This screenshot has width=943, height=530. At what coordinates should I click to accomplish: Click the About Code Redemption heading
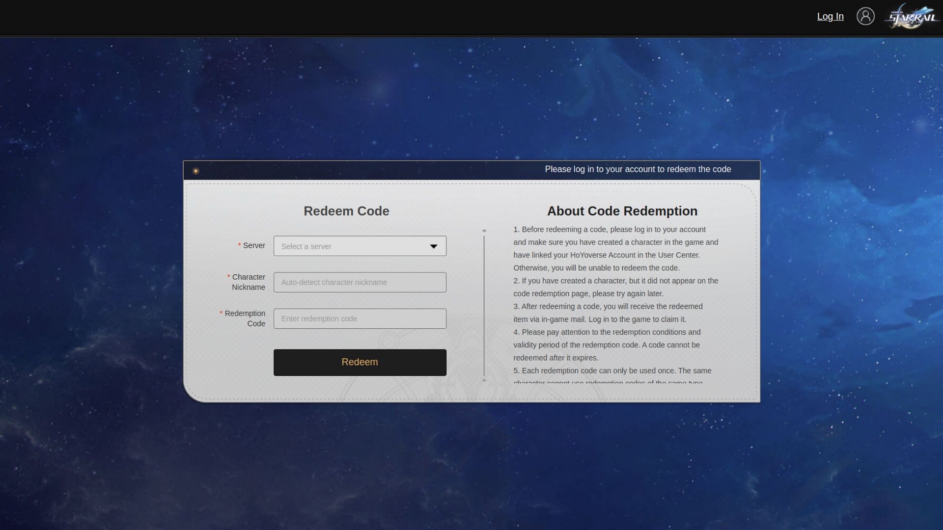pyautogui.click(x=622, y=211)
